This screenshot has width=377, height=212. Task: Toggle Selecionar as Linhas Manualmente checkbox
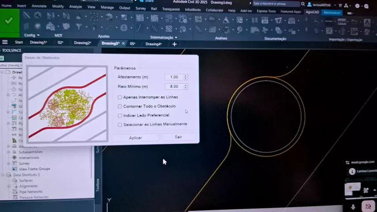120,125
